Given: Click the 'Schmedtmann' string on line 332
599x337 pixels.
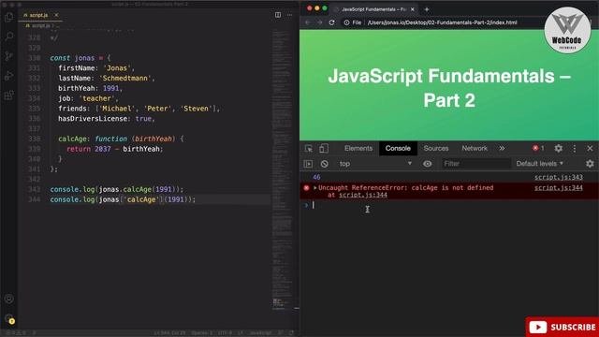Looking at the screenshot, I should (125, 78).
